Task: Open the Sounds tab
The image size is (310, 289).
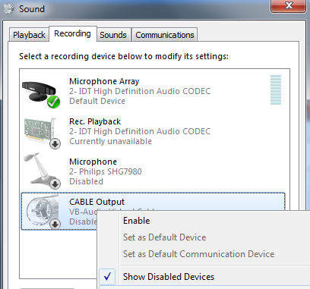Action: click(113, 35)
